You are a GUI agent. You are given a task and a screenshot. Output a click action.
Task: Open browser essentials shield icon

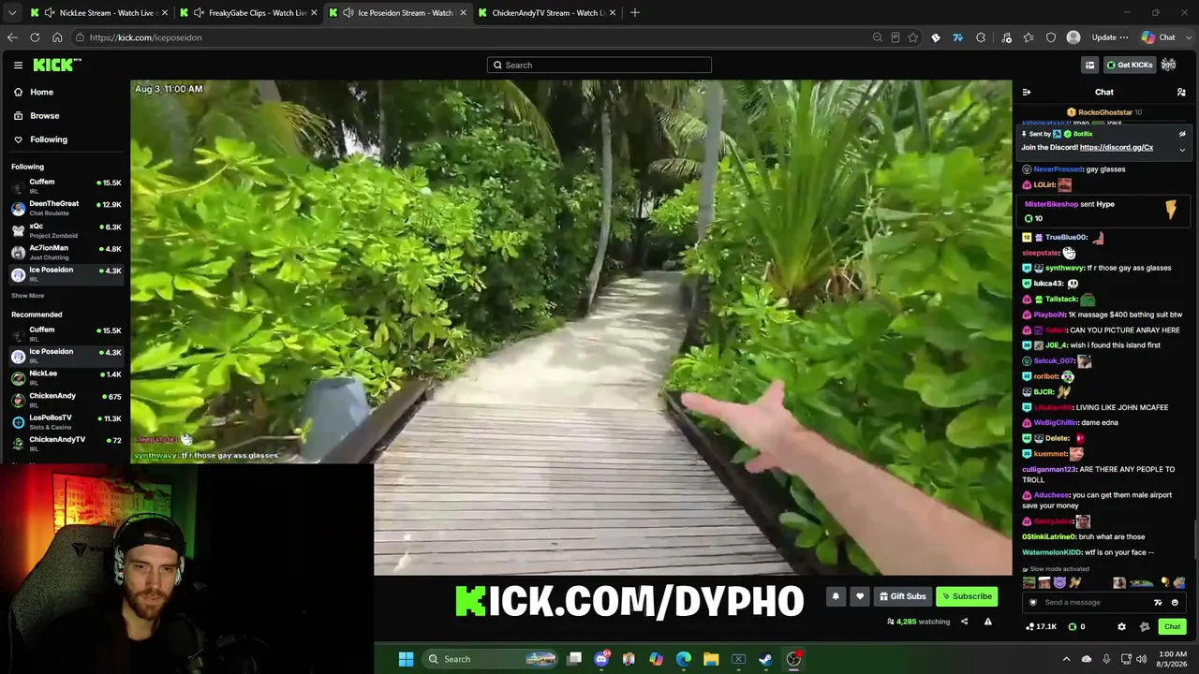(x=1051, y=37)
